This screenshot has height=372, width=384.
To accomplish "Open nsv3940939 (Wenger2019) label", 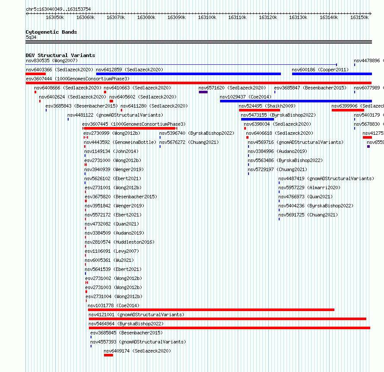I will coord(114,169).
